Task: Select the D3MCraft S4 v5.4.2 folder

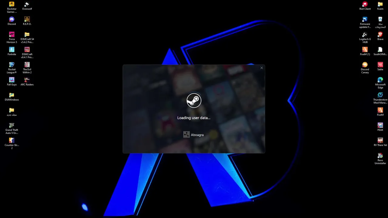Action: 27,35
